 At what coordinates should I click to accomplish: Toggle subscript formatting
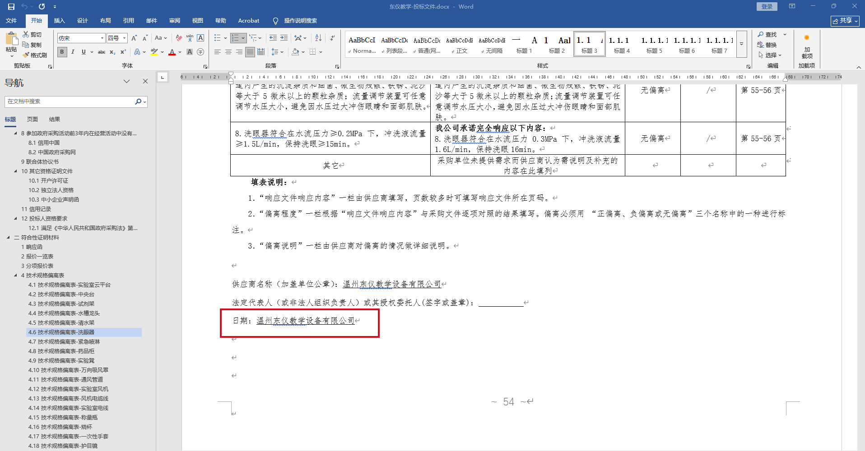[112, 52]
